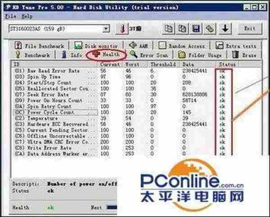
Task: Click the copy info to clipboard icon
Action: [x=169, y=28]
